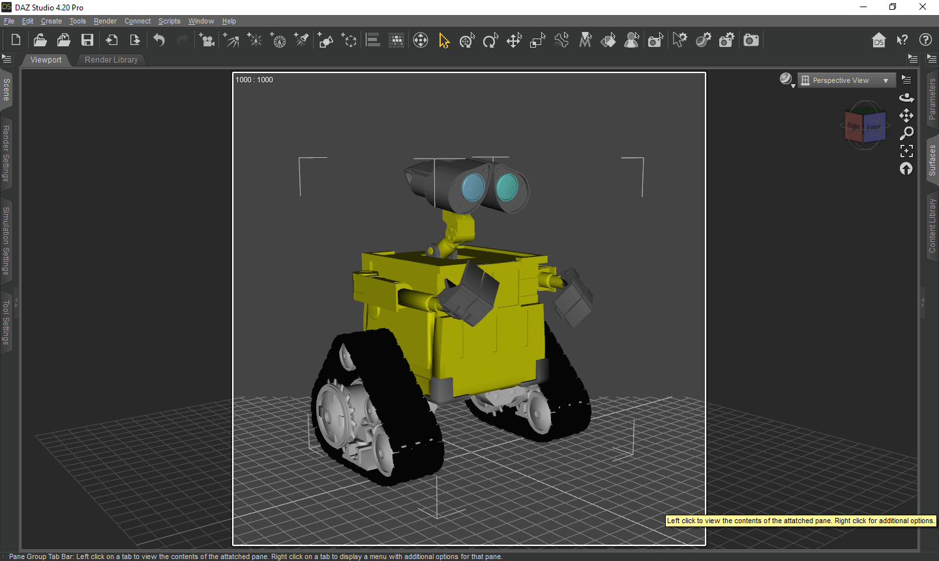Click the reset view up-arrow control
This screenshot has width=939, height=561.
pyautogui.click(x=906, y=169)
